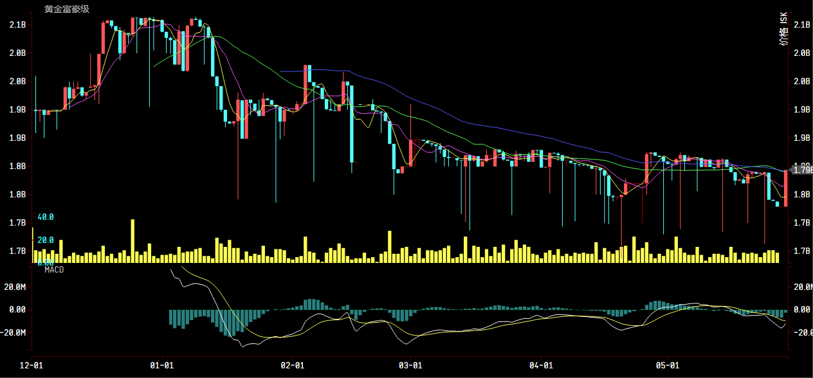Click the 价格 ISK axis title
The image size is (813, 378).
pyautogui.click(x=783, y=32)
